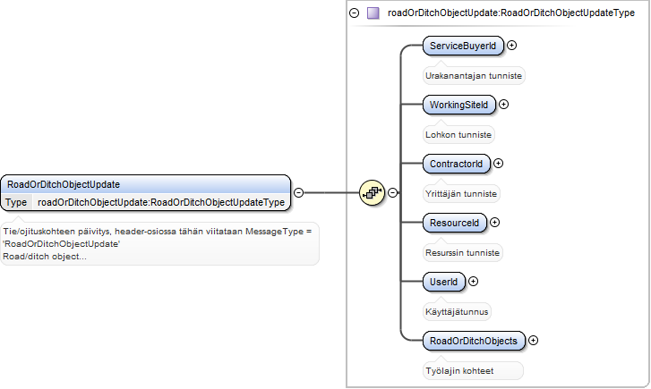This screenshot has width=651, height=389.
Task: Click the 'Yrittäjän tunniste' annotation
Action: click(x=461, y=194)
